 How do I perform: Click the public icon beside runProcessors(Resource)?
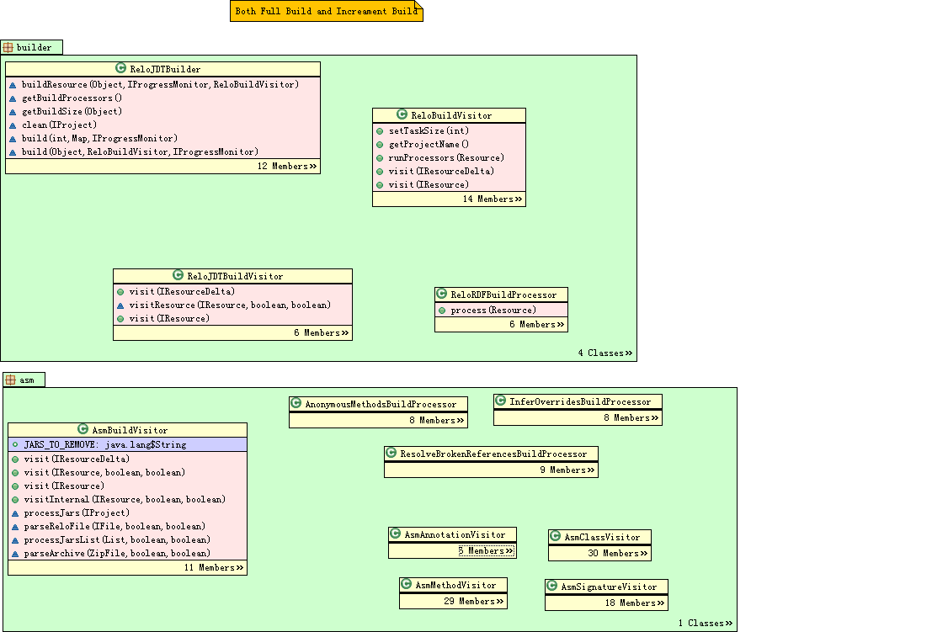pos(380,158)
